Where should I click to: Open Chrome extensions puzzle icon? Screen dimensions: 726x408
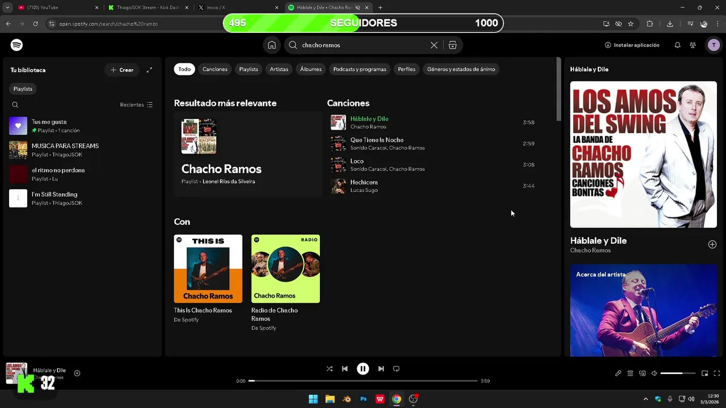coord(650,24)
